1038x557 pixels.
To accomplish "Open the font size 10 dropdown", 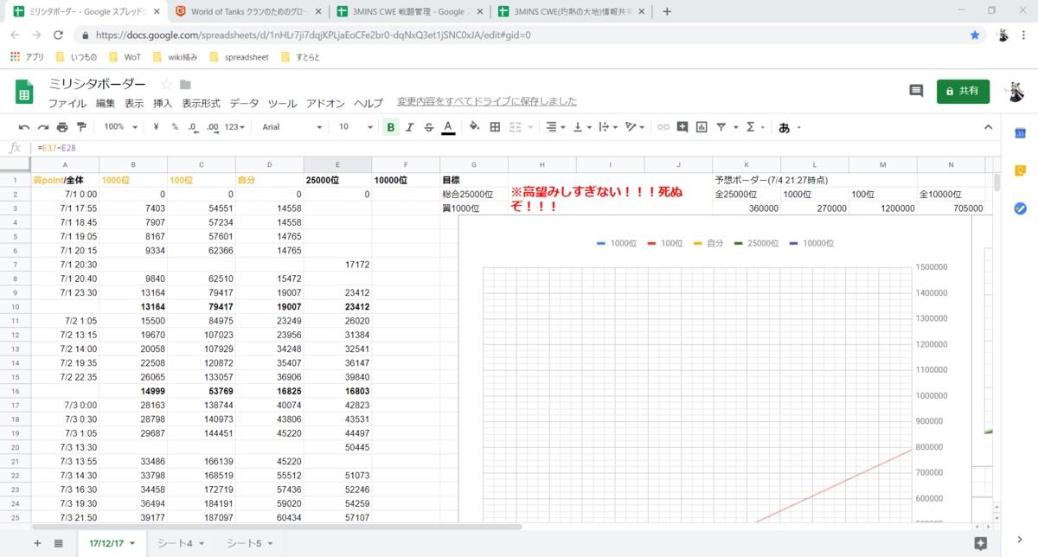I will pyautogui.click(x=356, y=127).
